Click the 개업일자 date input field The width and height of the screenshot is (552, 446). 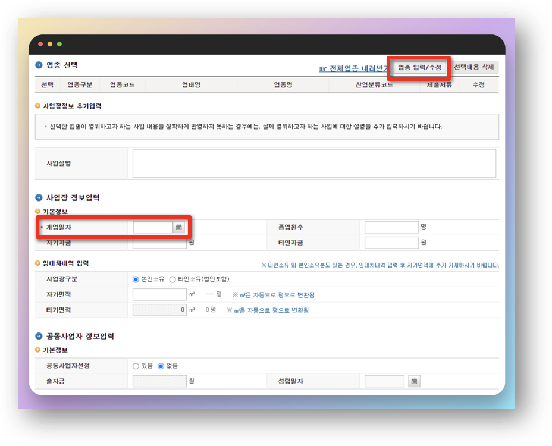click(x=153, y=227)
